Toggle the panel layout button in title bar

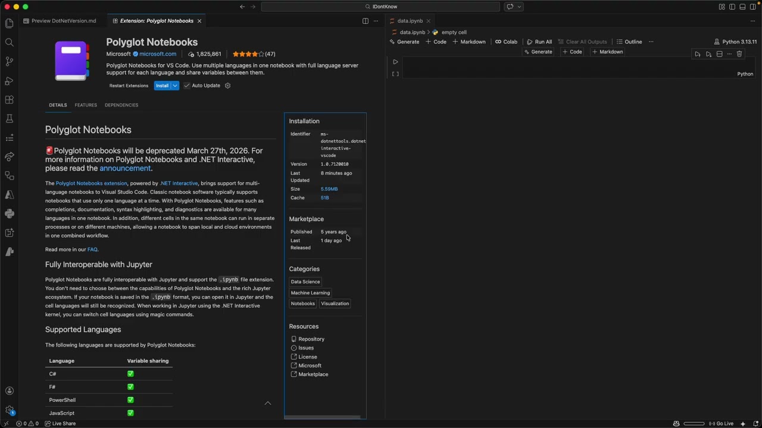coord(743,7)
